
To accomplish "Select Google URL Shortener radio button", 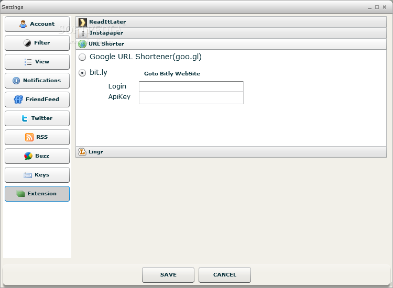I will coord(82,57).
